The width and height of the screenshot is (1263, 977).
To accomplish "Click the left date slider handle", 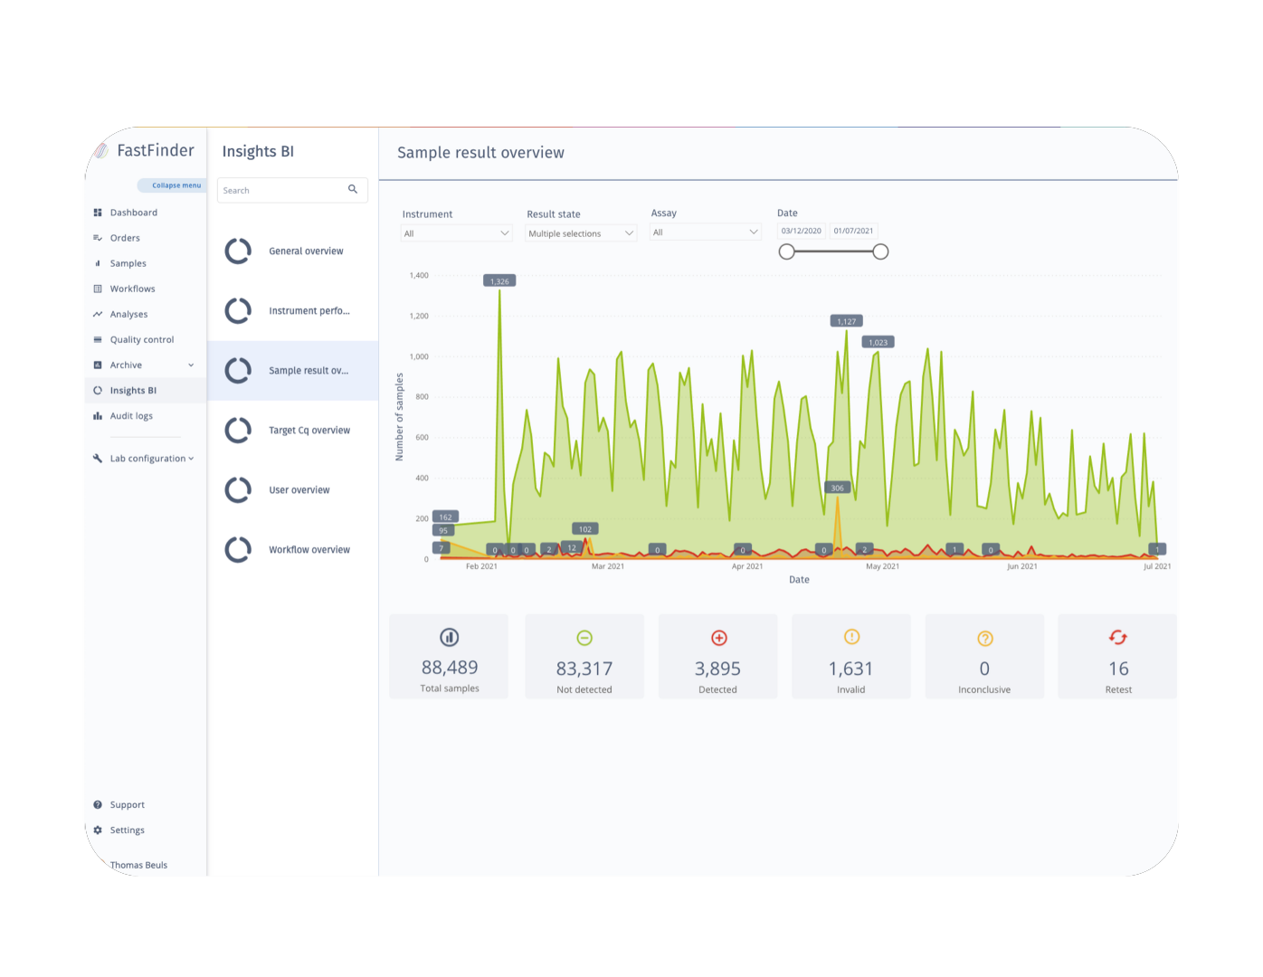I will click(x=787, y=251).
